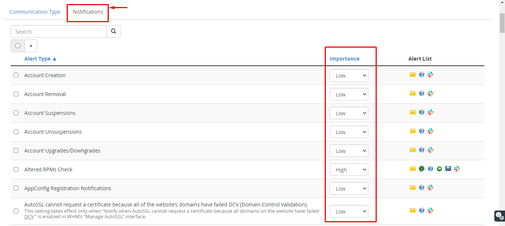Viewport: 505px width, 226px height.
Task: Click the Alert List column header
Action: pos(420,59)
